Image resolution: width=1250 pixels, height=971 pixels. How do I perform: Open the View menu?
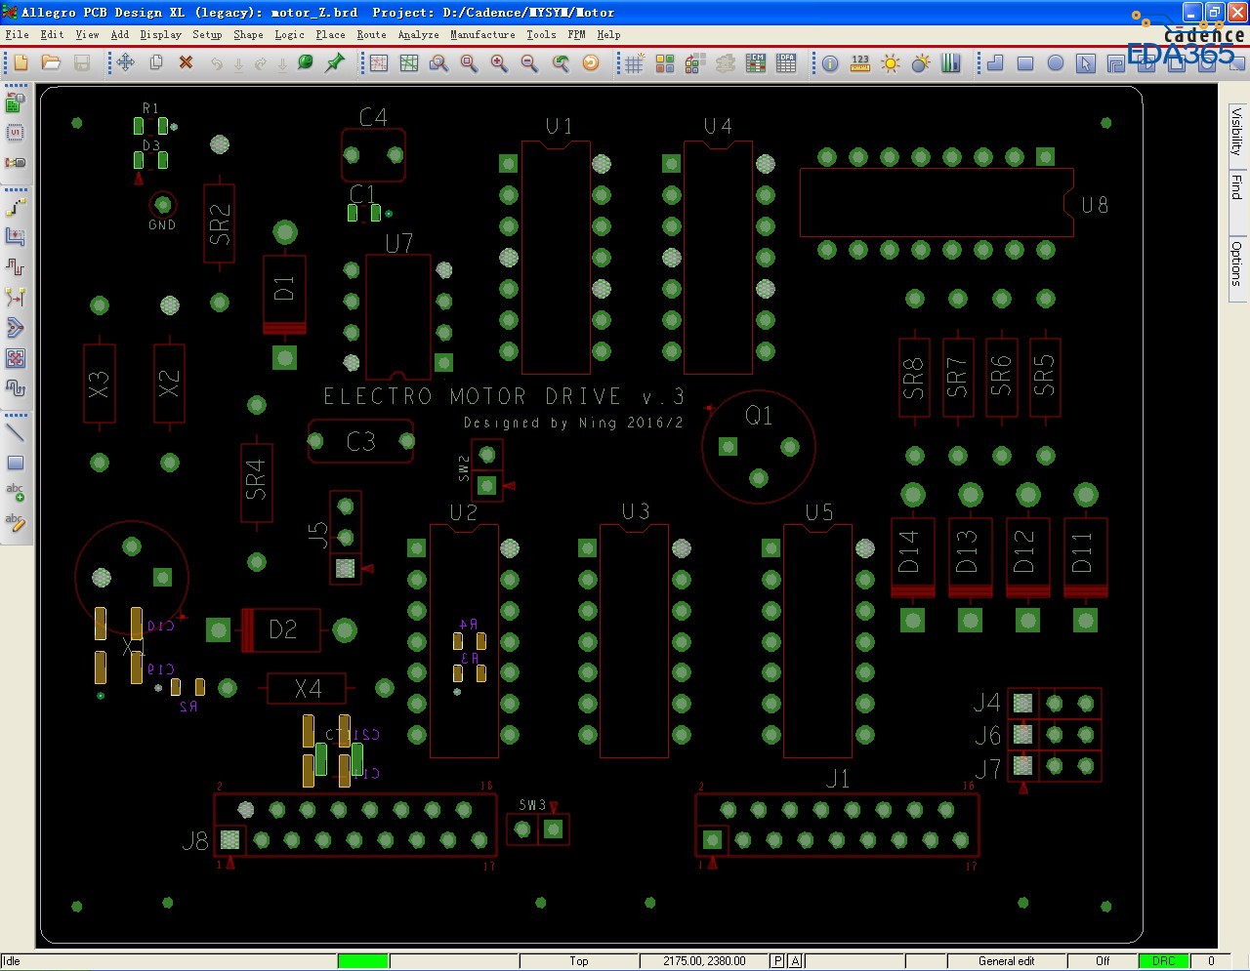87,34
